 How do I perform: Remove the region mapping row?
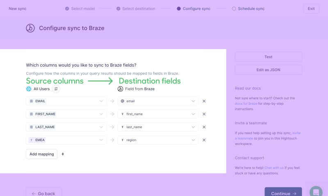pos(204,140)
